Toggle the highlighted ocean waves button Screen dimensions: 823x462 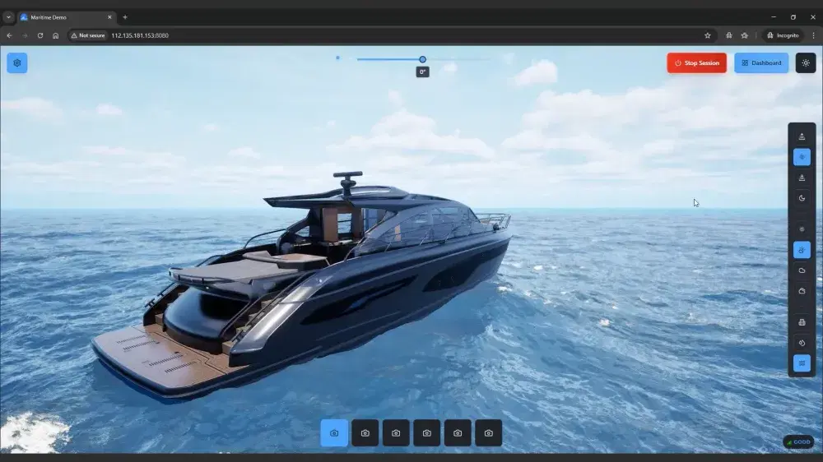(x=802, y=363)
